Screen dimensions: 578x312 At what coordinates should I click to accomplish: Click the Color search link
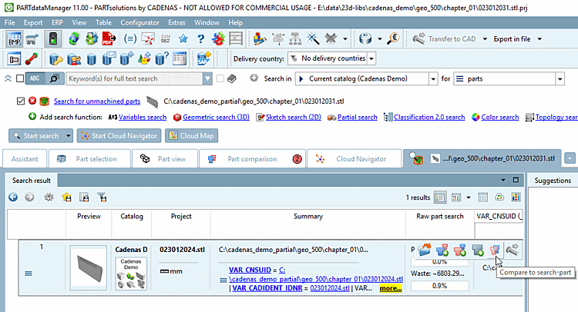pos(500,117)
